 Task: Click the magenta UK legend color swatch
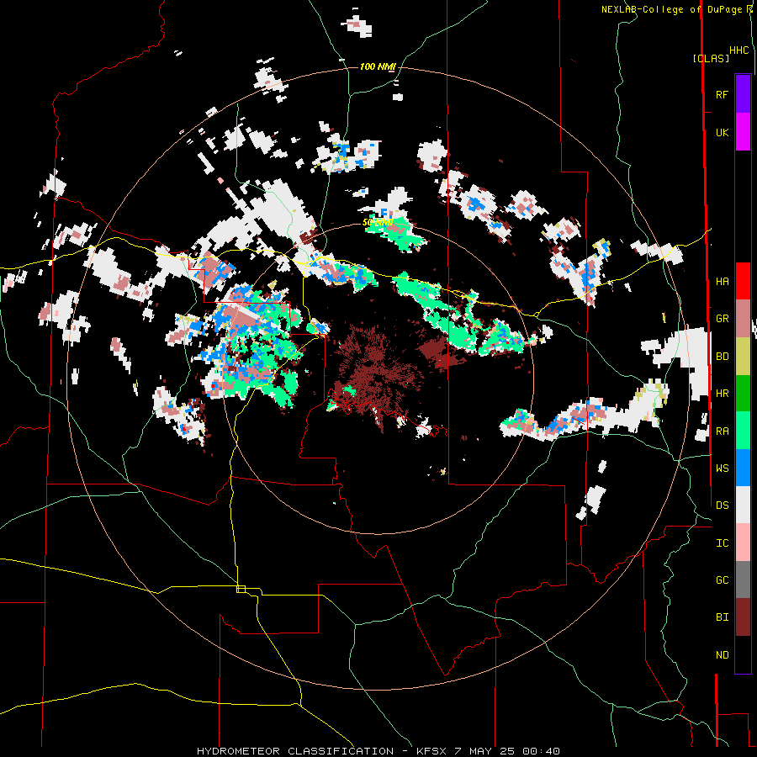(x=743, y=132)
